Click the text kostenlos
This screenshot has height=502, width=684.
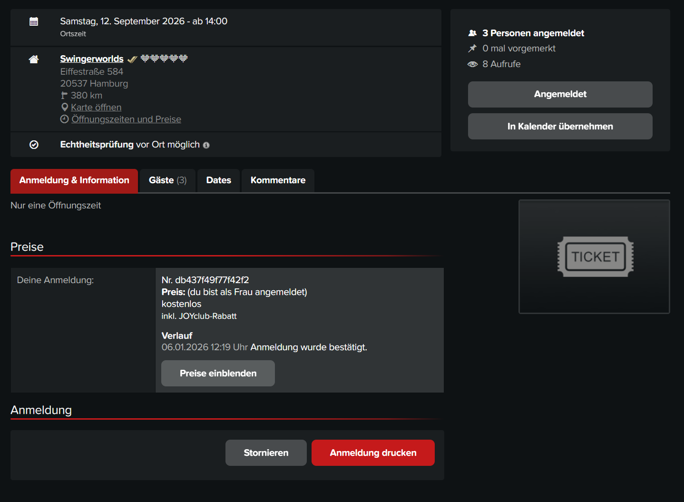(181, 304)
